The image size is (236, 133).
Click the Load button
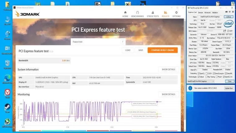[x=128, y=50]
